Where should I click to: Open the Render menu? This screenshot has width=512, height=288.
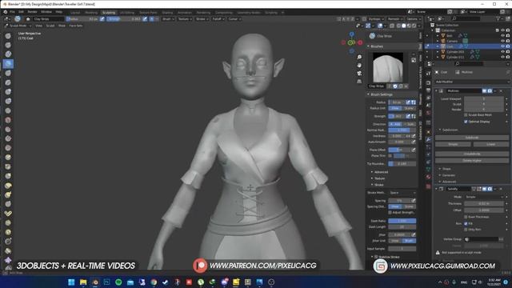pyautogui.click(x=32, y=12)
